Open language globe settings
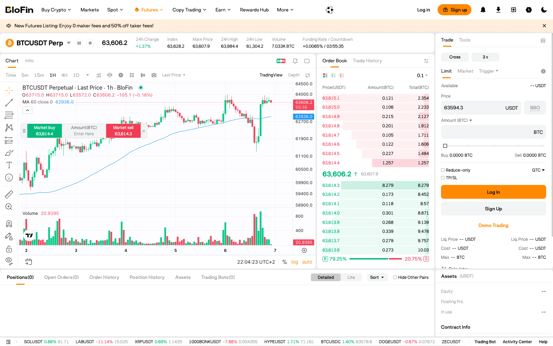Image resolution: width=553 pixels, height=346 pixels. tap(514, 10)
